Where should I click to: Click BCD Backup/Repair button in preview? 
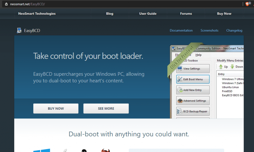(x=193, y=111)
